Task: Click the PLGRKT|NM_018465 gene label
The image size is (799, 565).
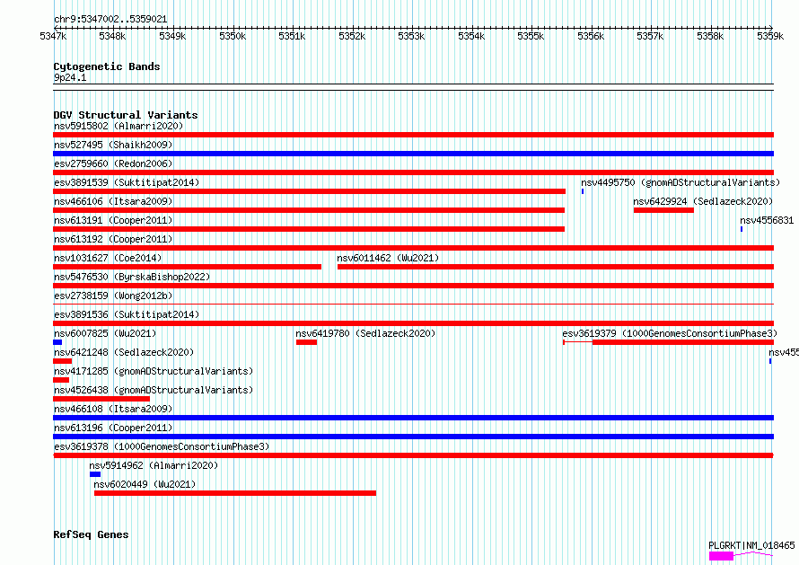Action: click(x=751, y=545)
